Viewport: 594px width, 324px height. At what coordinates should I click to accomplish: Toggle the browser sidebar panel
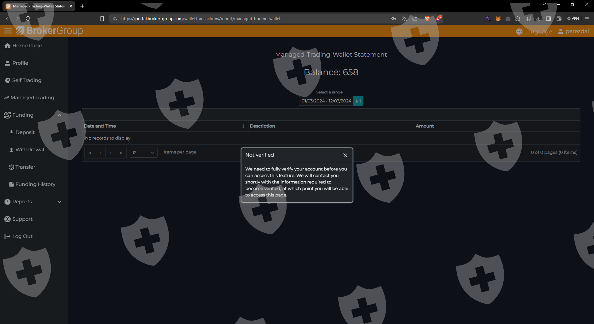(549, 19)
